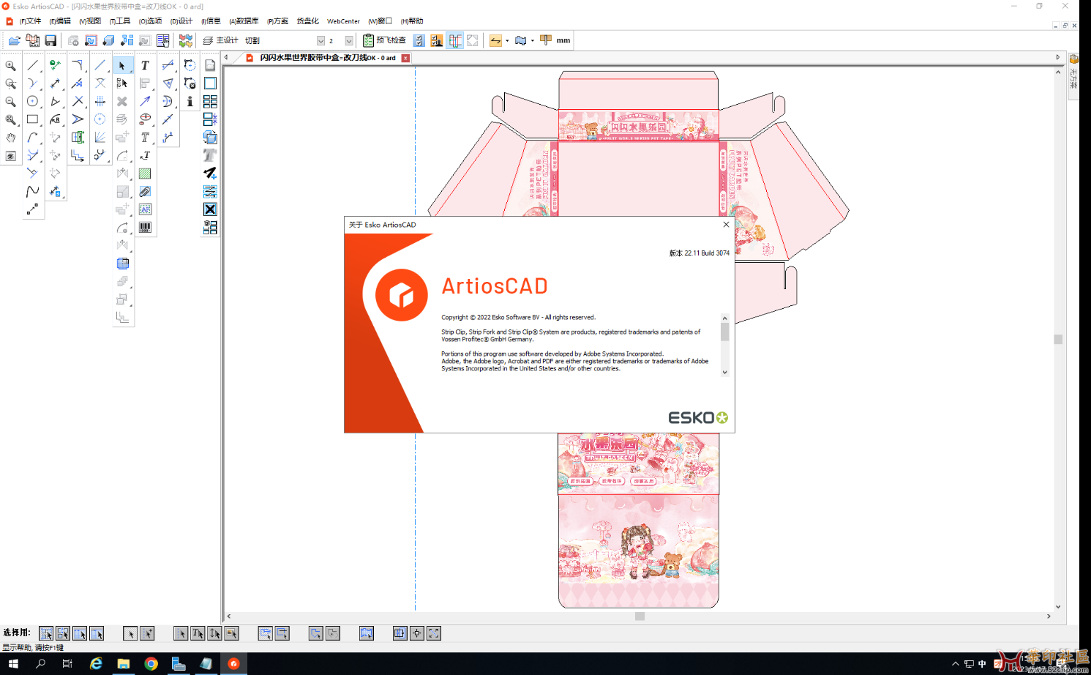Screen dimensions: 1091x675
Task: Click the arrow-plus annotation tool
Action: pyautogui.click(x=210, y=174)
